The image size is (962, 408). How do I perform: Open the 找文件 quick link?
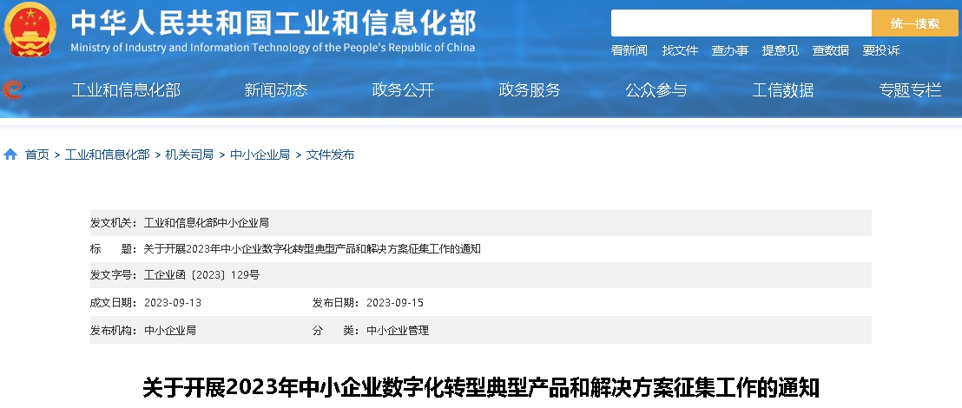pos(680,51)
